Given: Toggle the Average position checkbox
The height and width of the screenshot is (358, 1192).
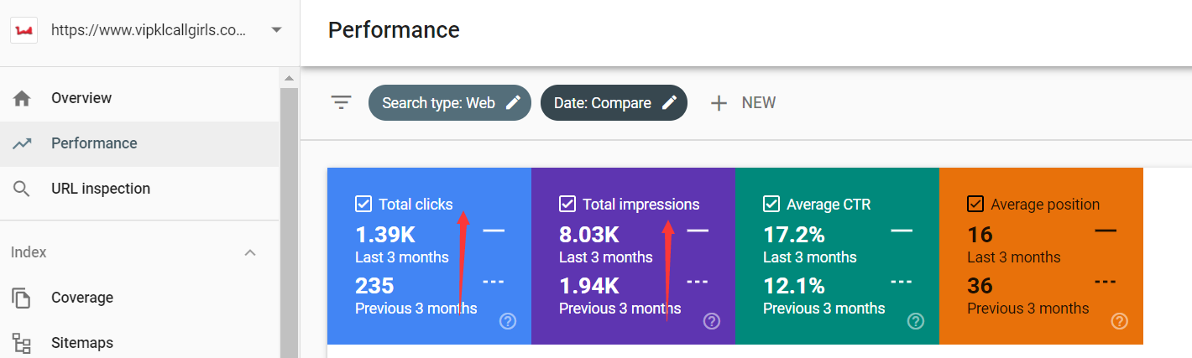Looking at the screenshot, I should (975, 204).
